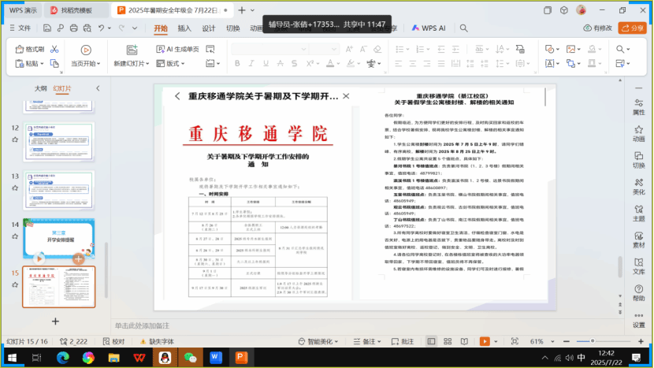Open the 插入 ribbon tab

(x=184, y=28)
